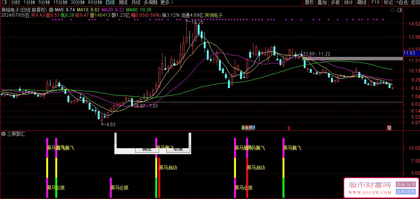Select the 30分钟 period tab
The width and height of the screenshot is (420, 199).
pyautogui.click(x=77, y=3)
